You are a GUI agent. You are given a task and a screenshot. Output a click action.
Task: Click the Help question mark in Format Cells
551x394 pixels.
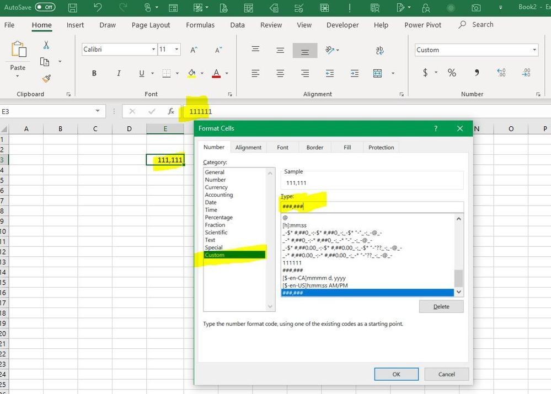click(436, 128)
